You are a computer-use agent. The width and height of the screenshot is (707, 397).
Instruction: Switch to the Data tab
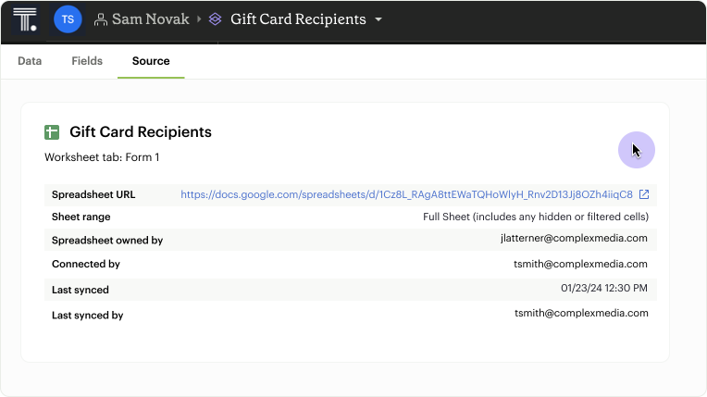click(30, 61)
